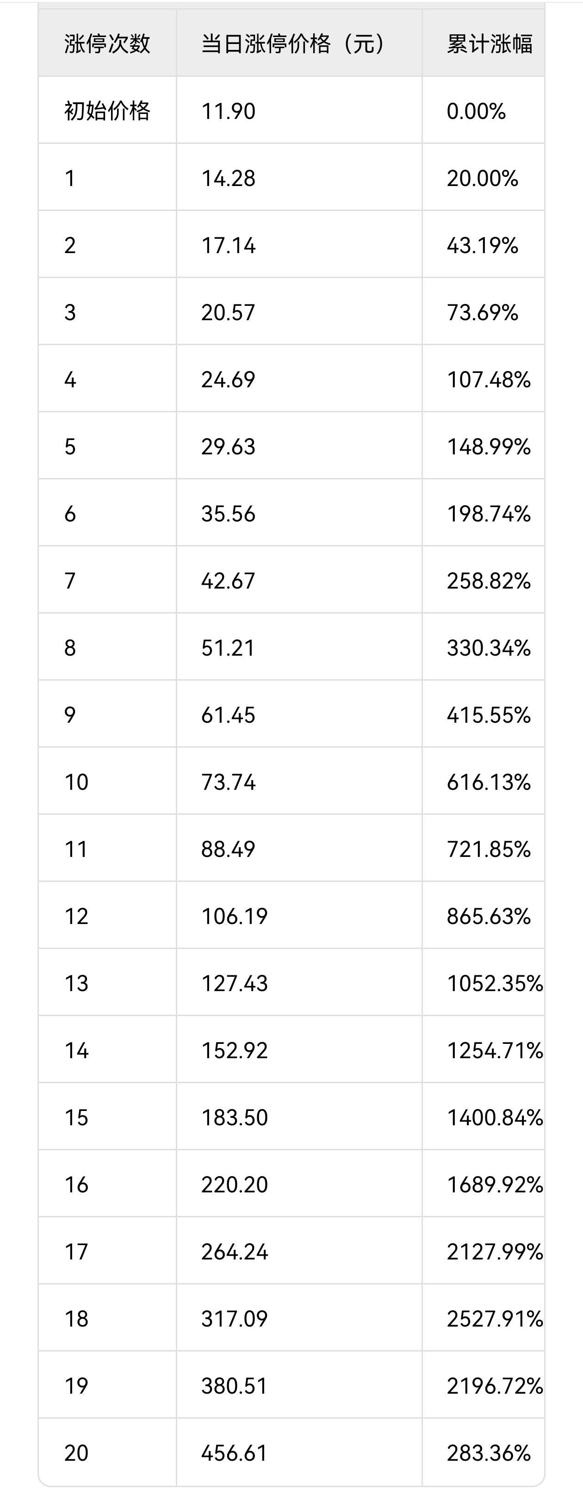Click the price cell showing 106.19
Screen dimensions: 583x1501
(234, 917)
